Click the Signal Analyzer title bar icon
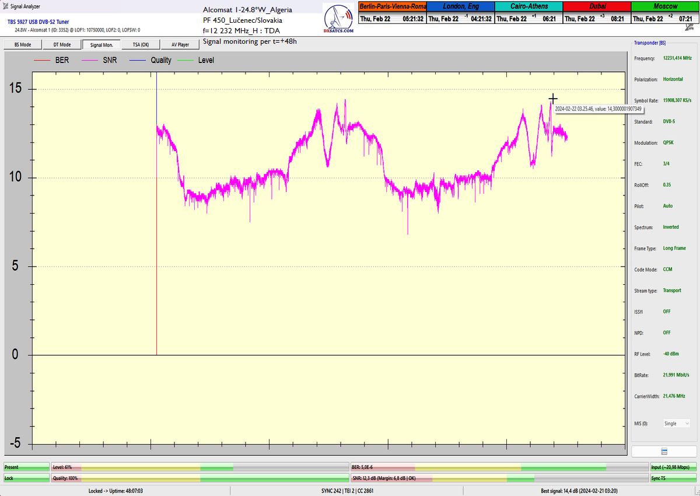The width and height of the screenshot is (700, 496). click(5, 6)
